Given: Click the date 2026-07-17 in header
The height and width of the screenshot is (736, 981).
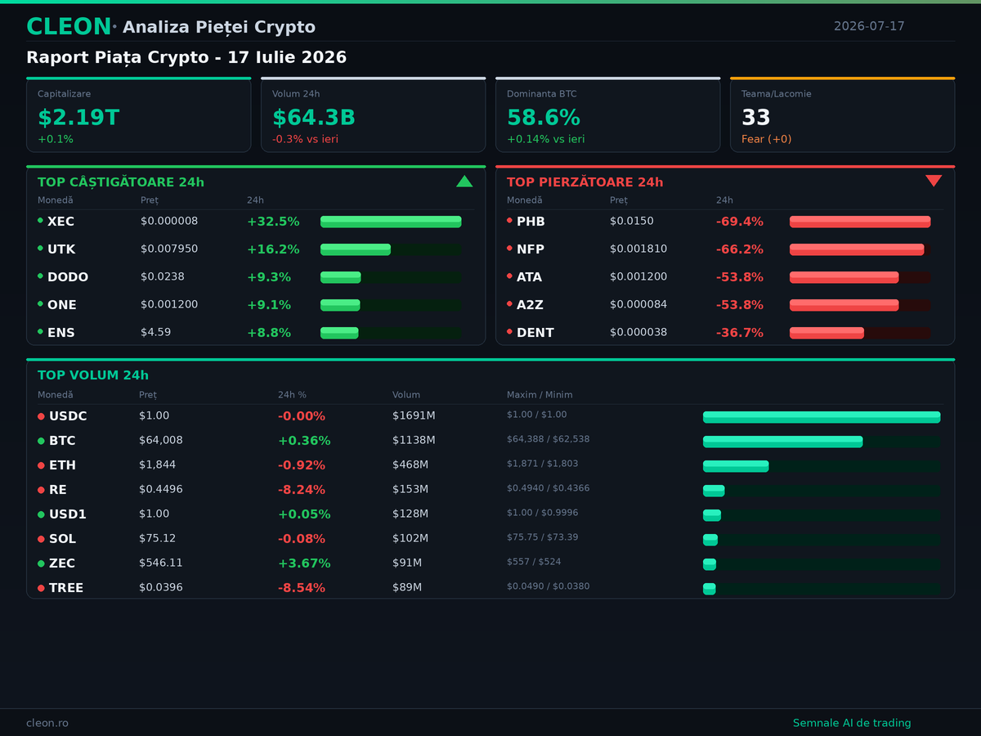Looking at the screenshot, I should [869, 26].
